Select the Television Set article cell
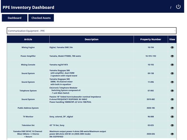This screenshot has width=187, height=140. [x=28, y=125]
